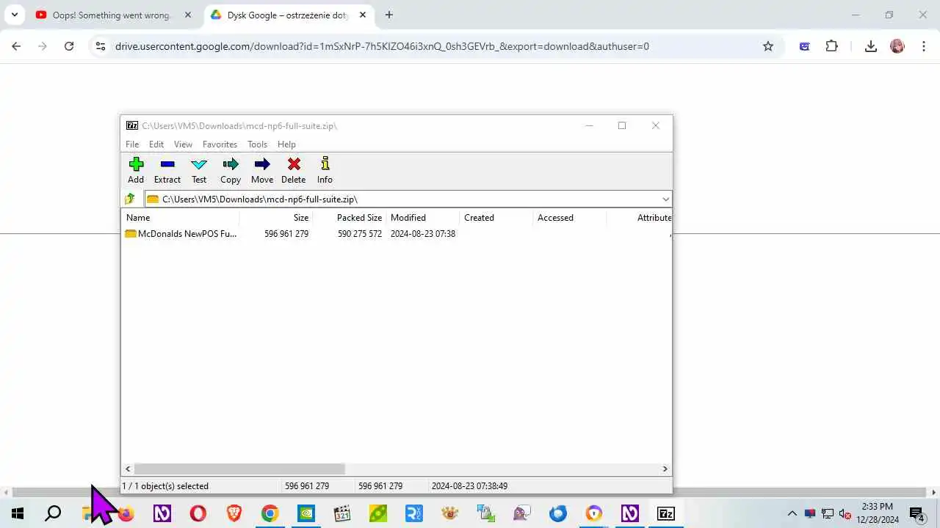
Task: Click the 7-Zip scrollbar left arrow
Action: pyautogui.click(x=128, y=469)
